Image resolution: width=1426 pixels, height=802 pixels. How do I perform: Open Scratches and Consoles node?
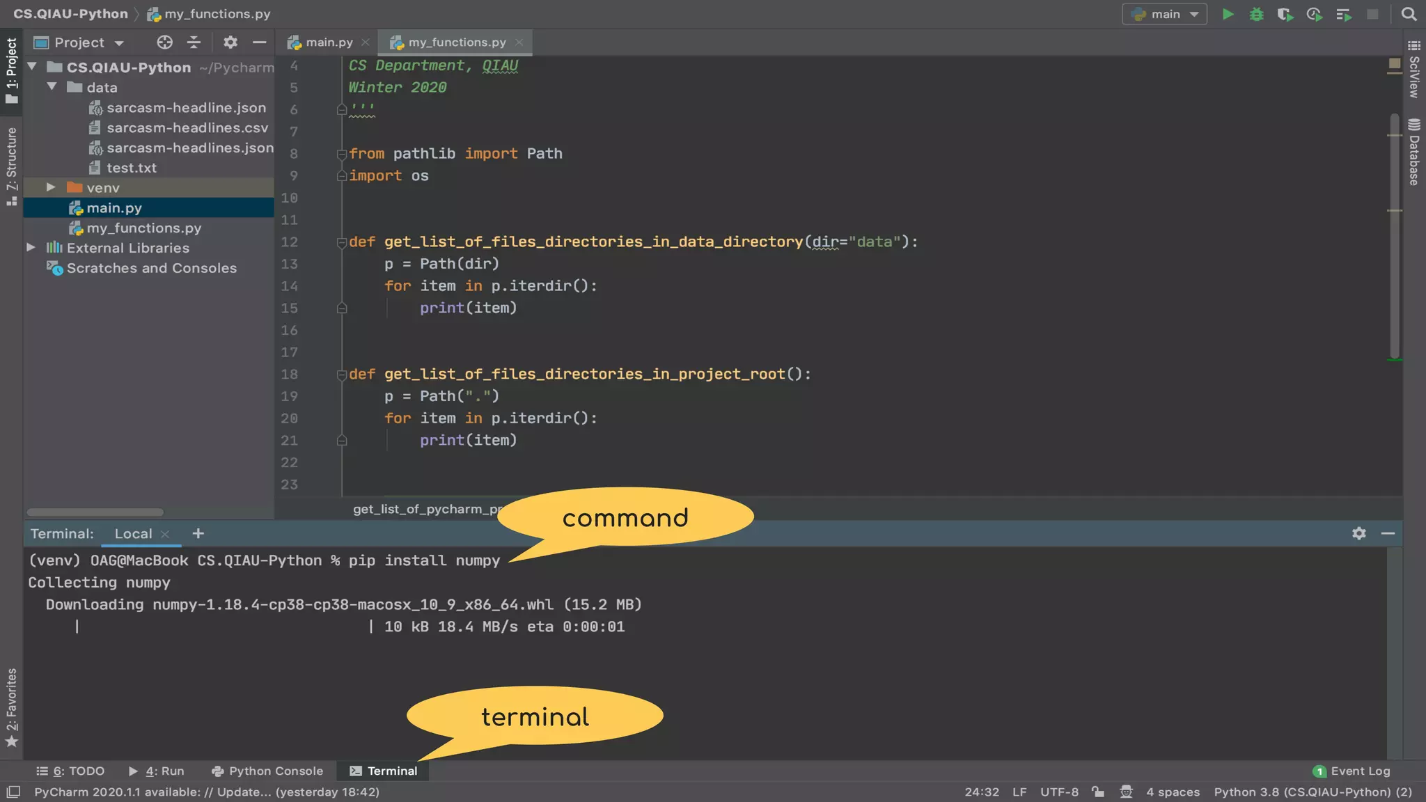point(141,268)
